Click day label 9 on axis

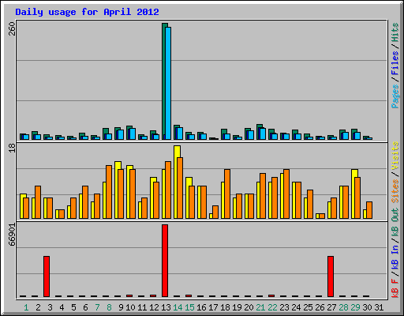121,307
